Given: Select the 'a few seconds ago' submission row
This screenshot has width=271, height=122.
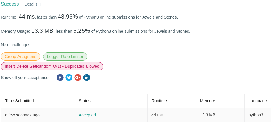Looking at the screenshot, I should coord(22,115).
